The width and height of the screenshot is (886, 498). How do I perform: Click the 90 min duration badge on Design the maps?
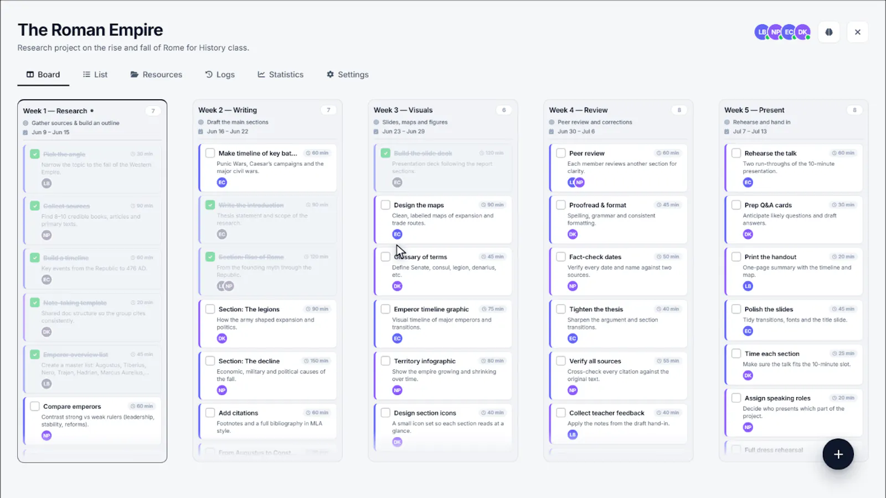coord(492,205)
